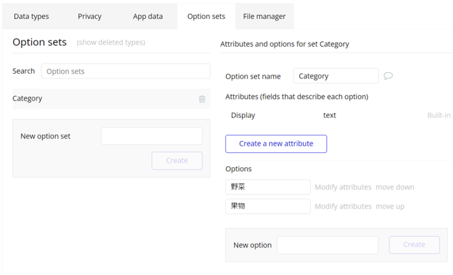Move the 野菜 option down
The image size is (453, 275).
coord(395,187)
